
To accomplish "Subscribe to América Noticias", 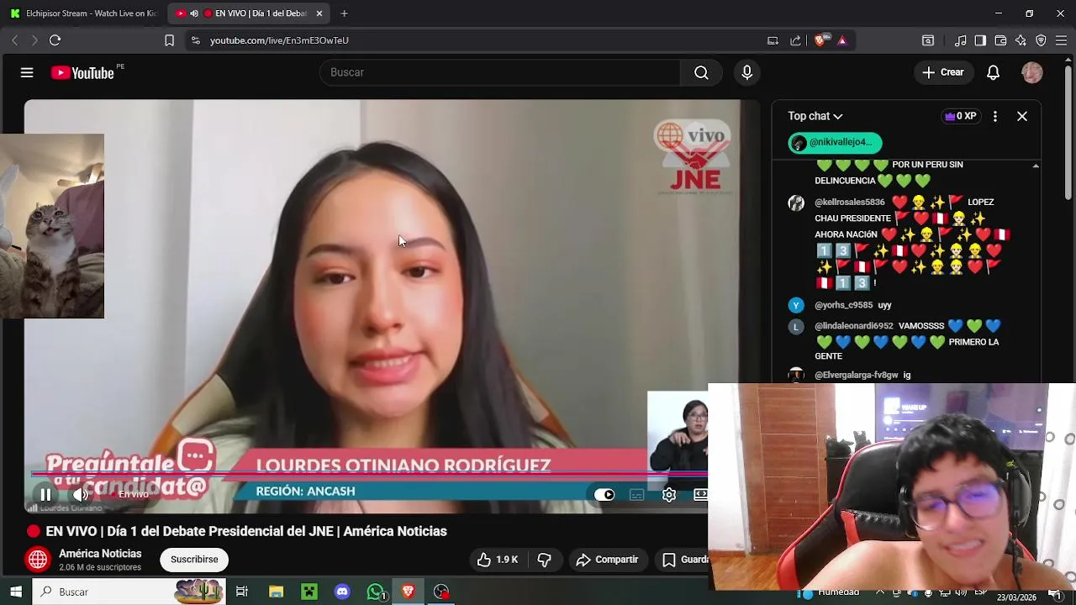I will tap(194, 560).
